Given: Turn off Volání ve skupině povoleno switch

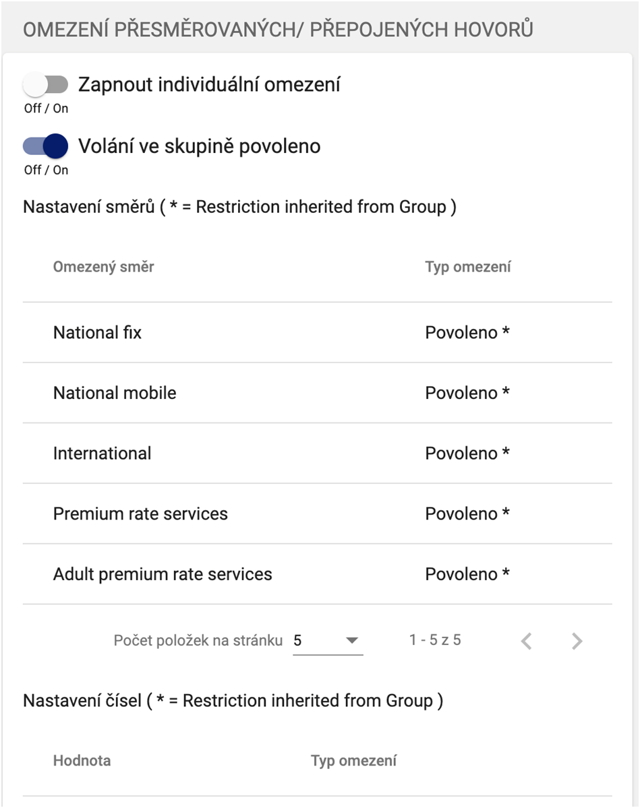Looking at the screenshot, I should [45, 146].
